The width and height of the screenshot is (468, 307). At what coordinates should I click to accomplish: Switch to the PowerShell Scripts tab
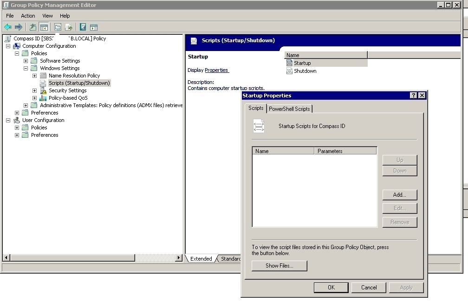click(290, 108)
